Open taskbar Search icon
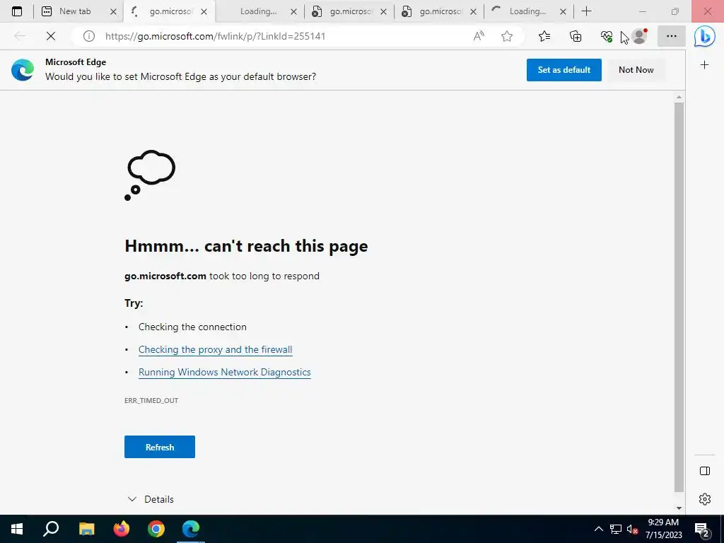This screenshot has width=724, height=543. click(x=51, y=529)
